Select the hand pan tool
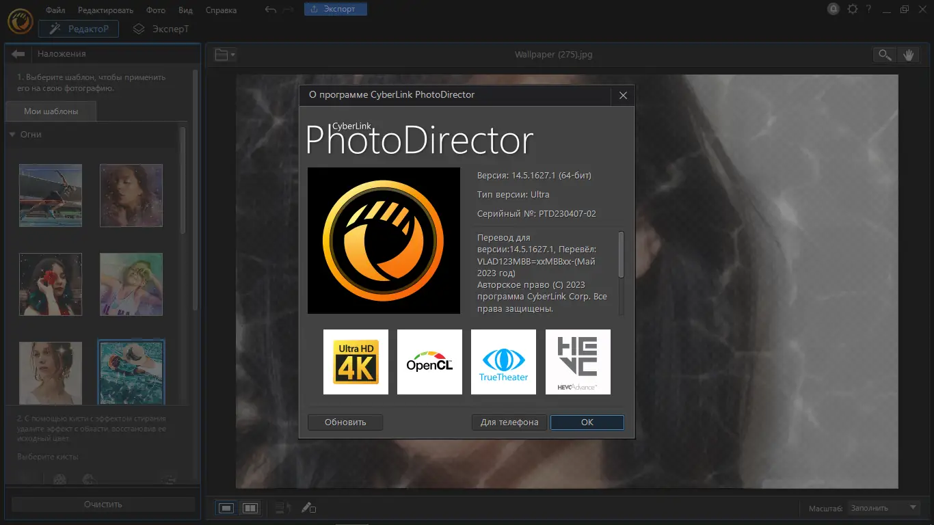934x525 pixels. (x=909, y=55)
